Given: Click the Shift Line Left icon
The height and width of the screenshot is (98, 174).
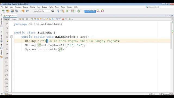Looking at the screenshot, I should [57, 19].
